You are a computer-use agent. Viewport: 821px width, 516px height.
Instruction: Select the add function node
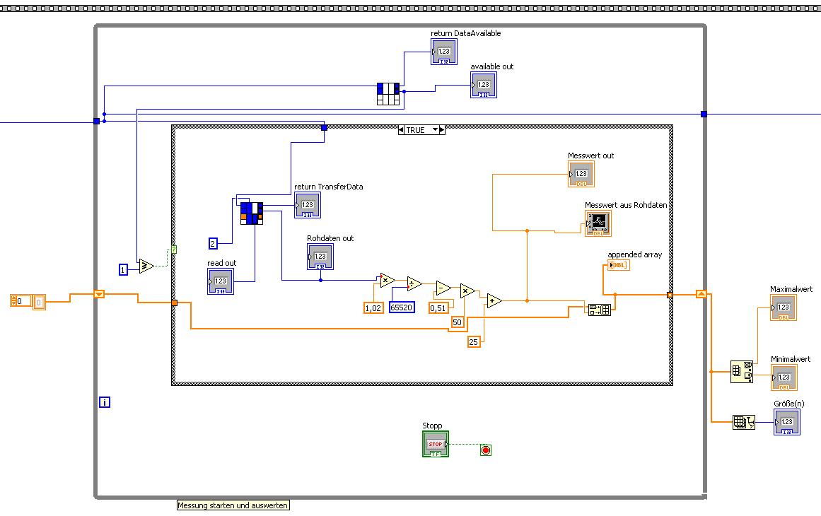coord(494,300)
